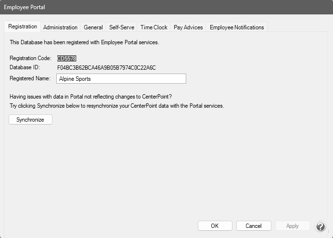View the Pay Advices tab
The image size is (333, 238).
point(188,27)
